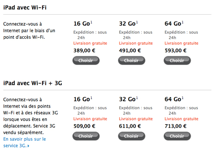Click footnote 1 next to 32 Go in Wi-Fi + 3G section

click(137, 98)
